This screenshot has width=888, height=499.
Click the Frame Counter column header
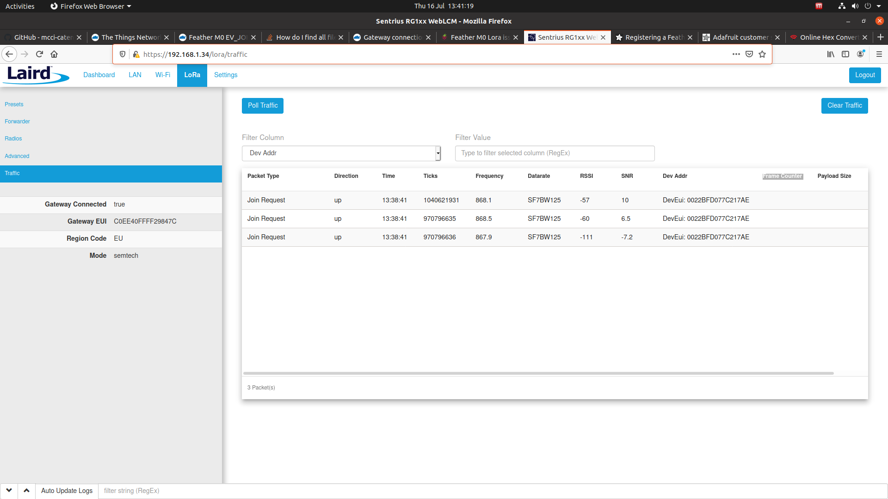point(783,176)
